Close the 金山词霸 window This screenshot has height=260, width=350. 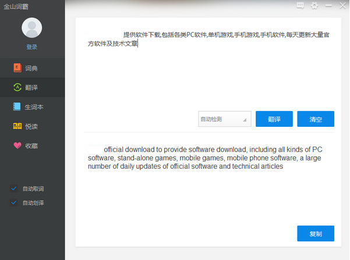tap(342, 6)
